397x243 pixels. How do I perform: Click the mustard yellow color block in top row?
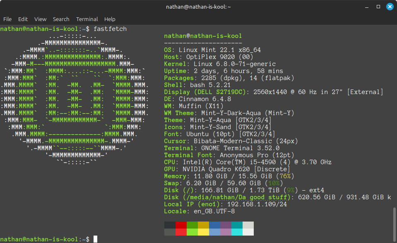[203, 225]
